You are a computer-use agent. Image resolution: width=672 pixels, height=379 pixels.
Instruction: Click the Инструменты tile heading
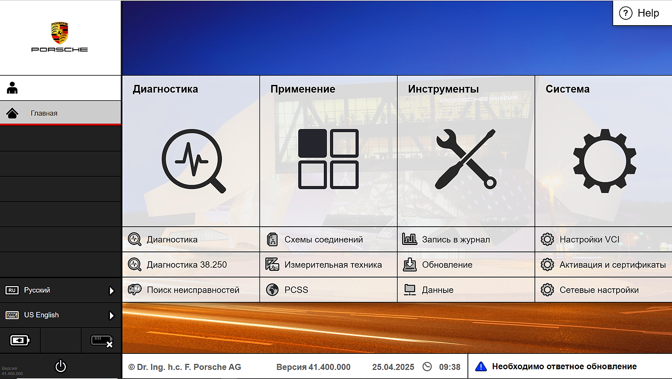443,89
